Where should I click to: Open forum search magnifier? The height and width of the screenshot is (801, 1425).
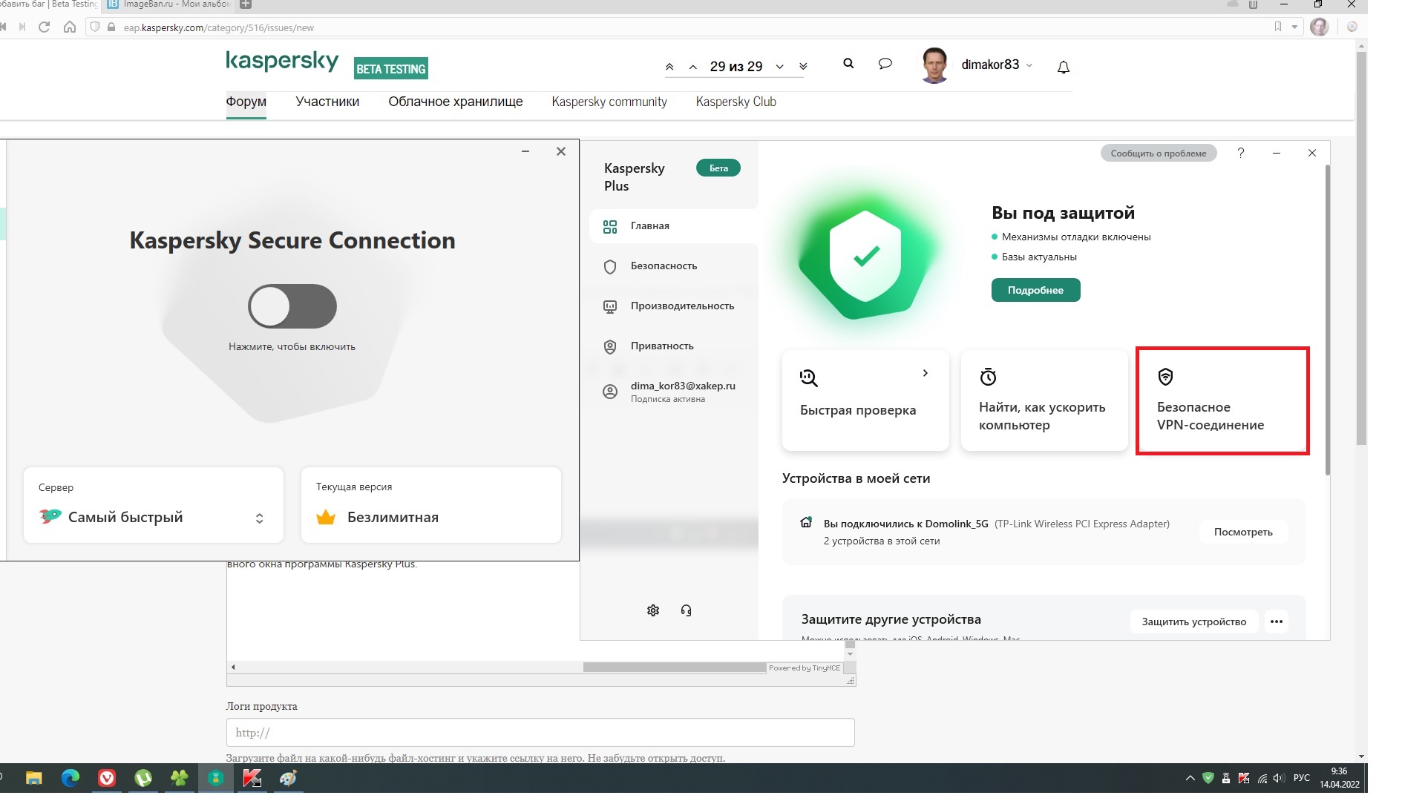(848, 64)
